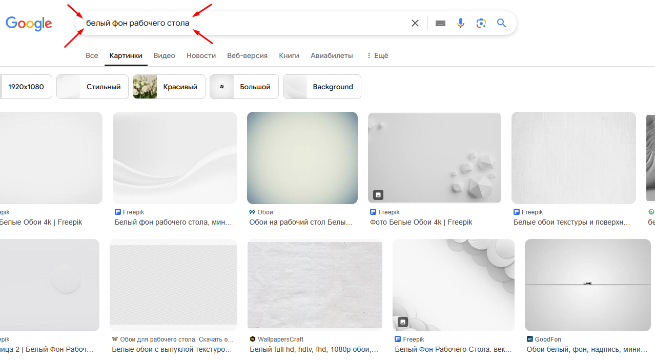Clear the search query with X icon
Viewport: 655px width, 360px height.
click(415, 23)
